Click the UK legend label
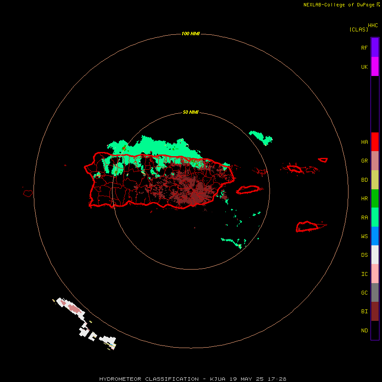The width and height of the screenshot is (382, 382). tap(364, 67)
